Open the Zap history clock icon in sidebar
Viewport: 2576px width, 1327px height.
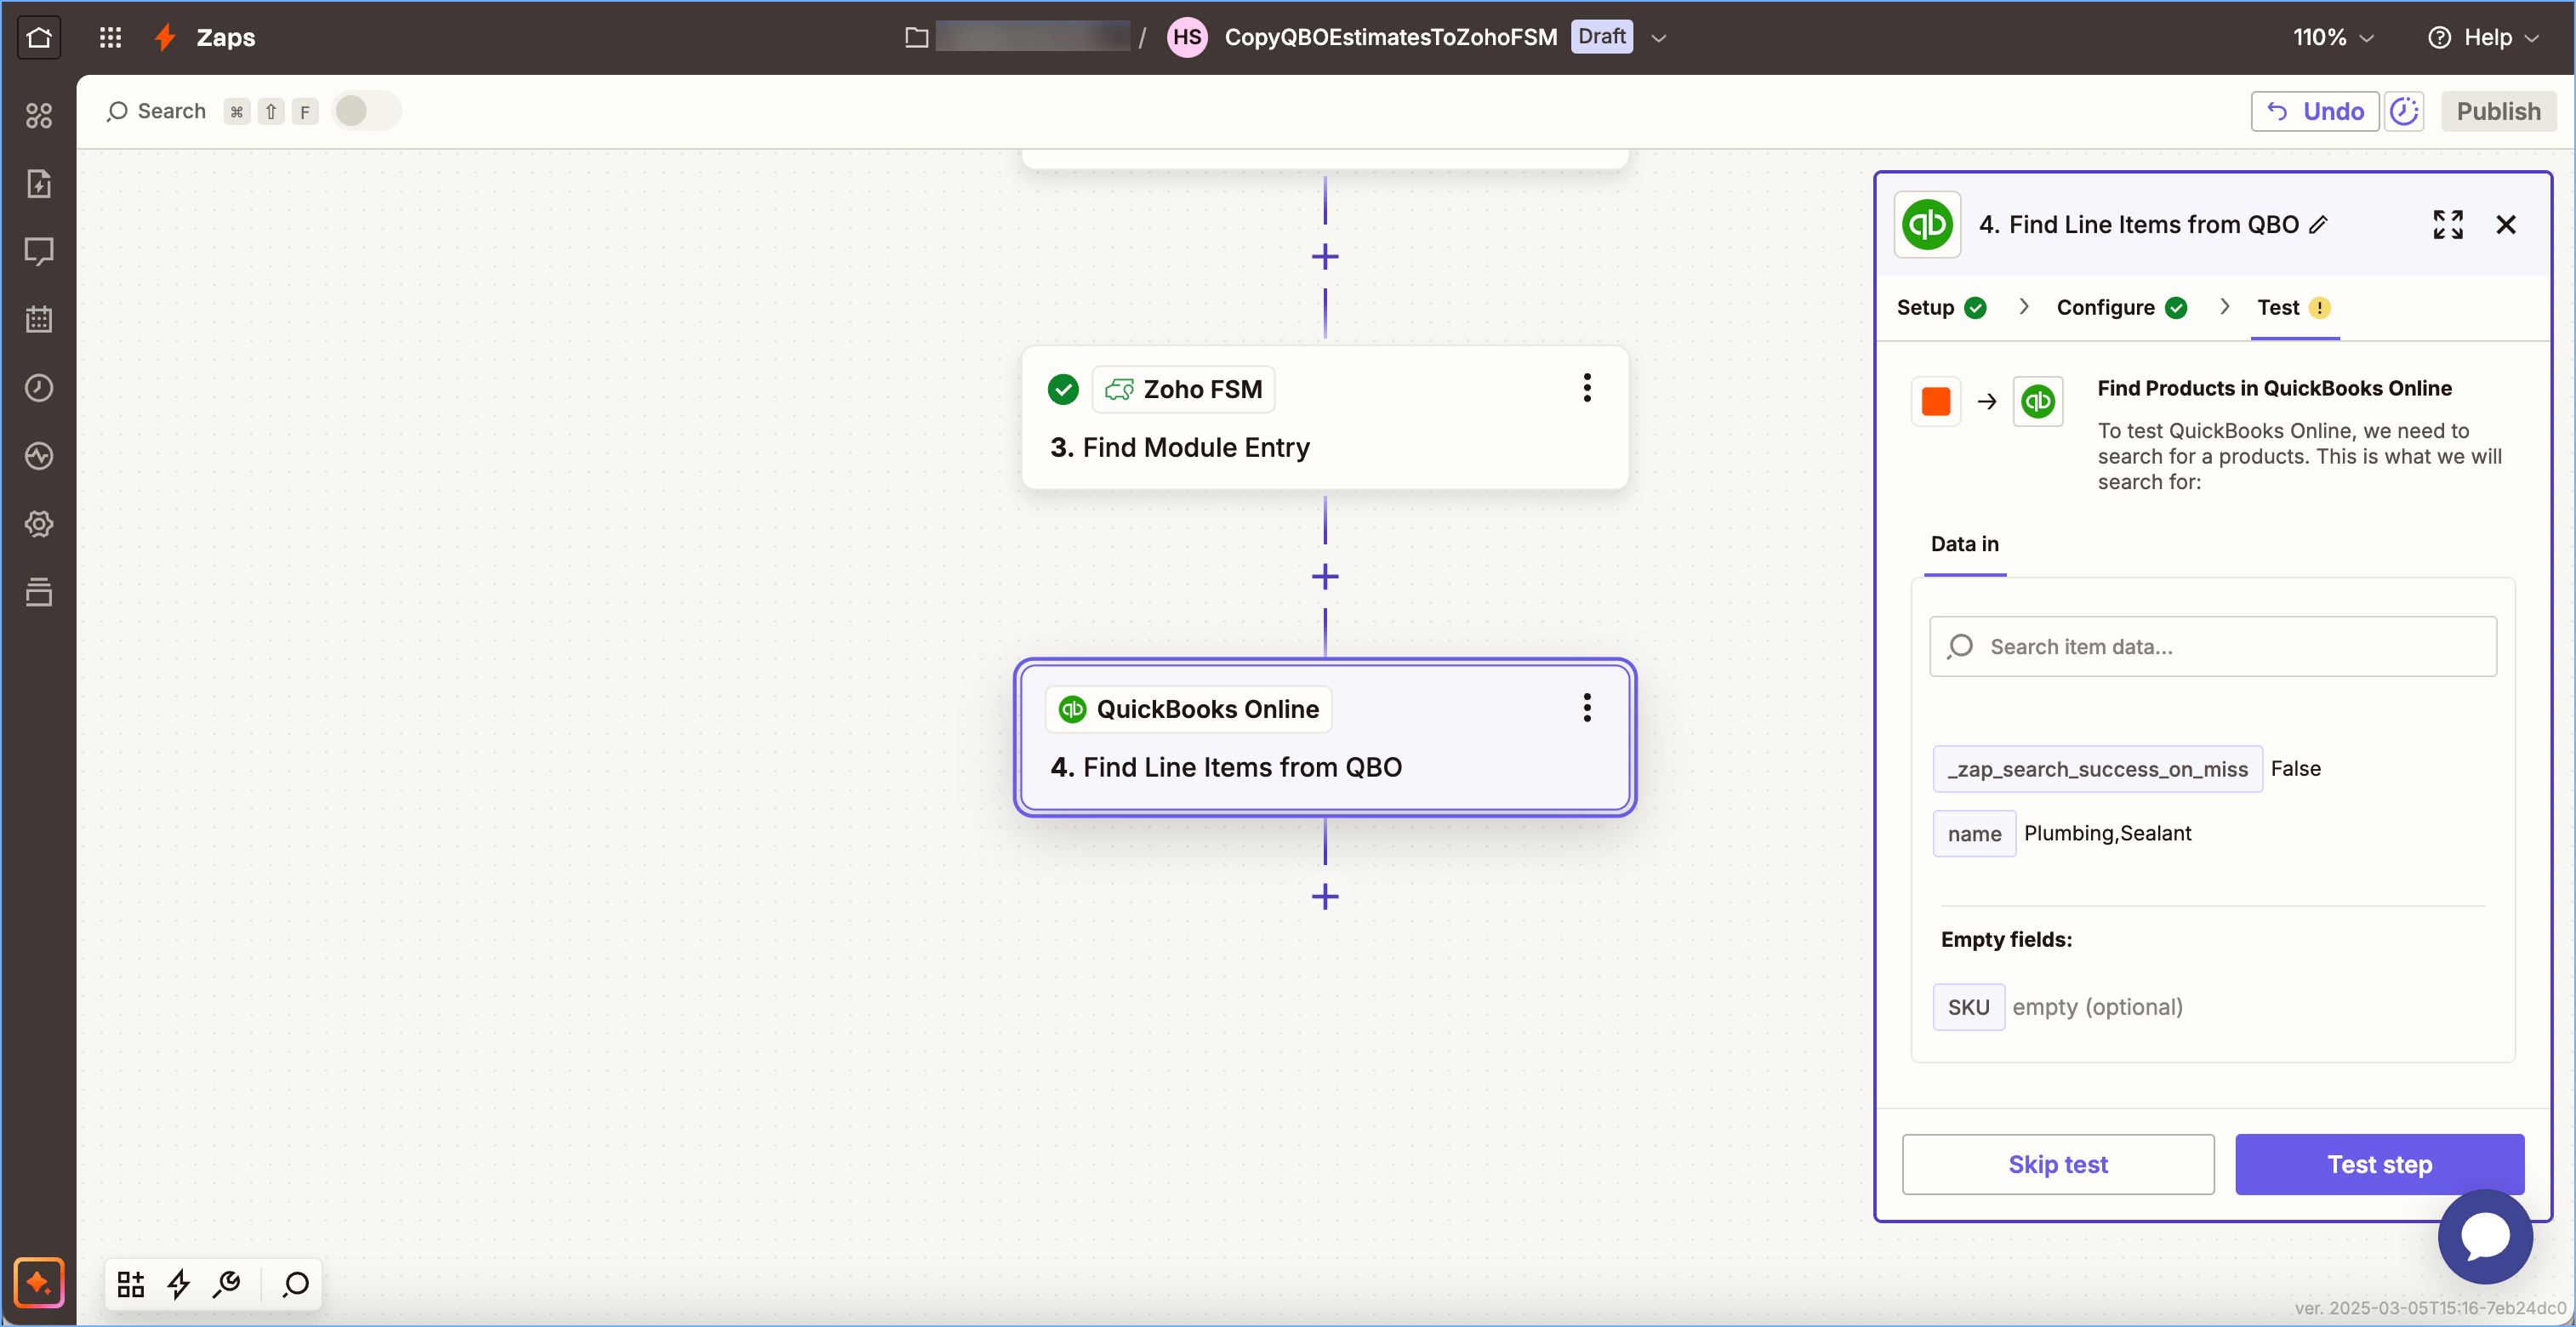click(39, 388)
